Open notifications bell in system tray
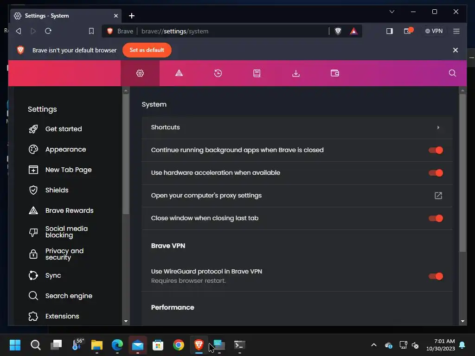Screen dimensions: 475x356 click(x=462, y=345)
